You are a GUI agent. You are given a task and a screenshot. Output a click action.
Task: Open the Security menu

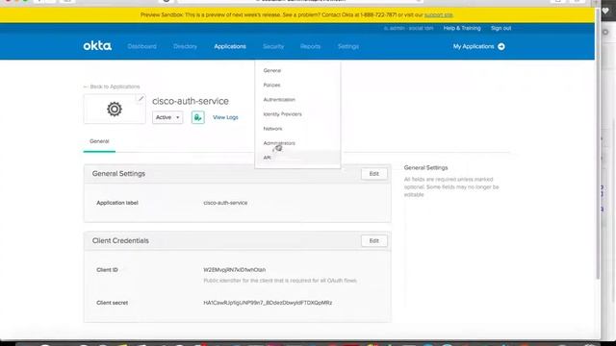pos(273,46)
